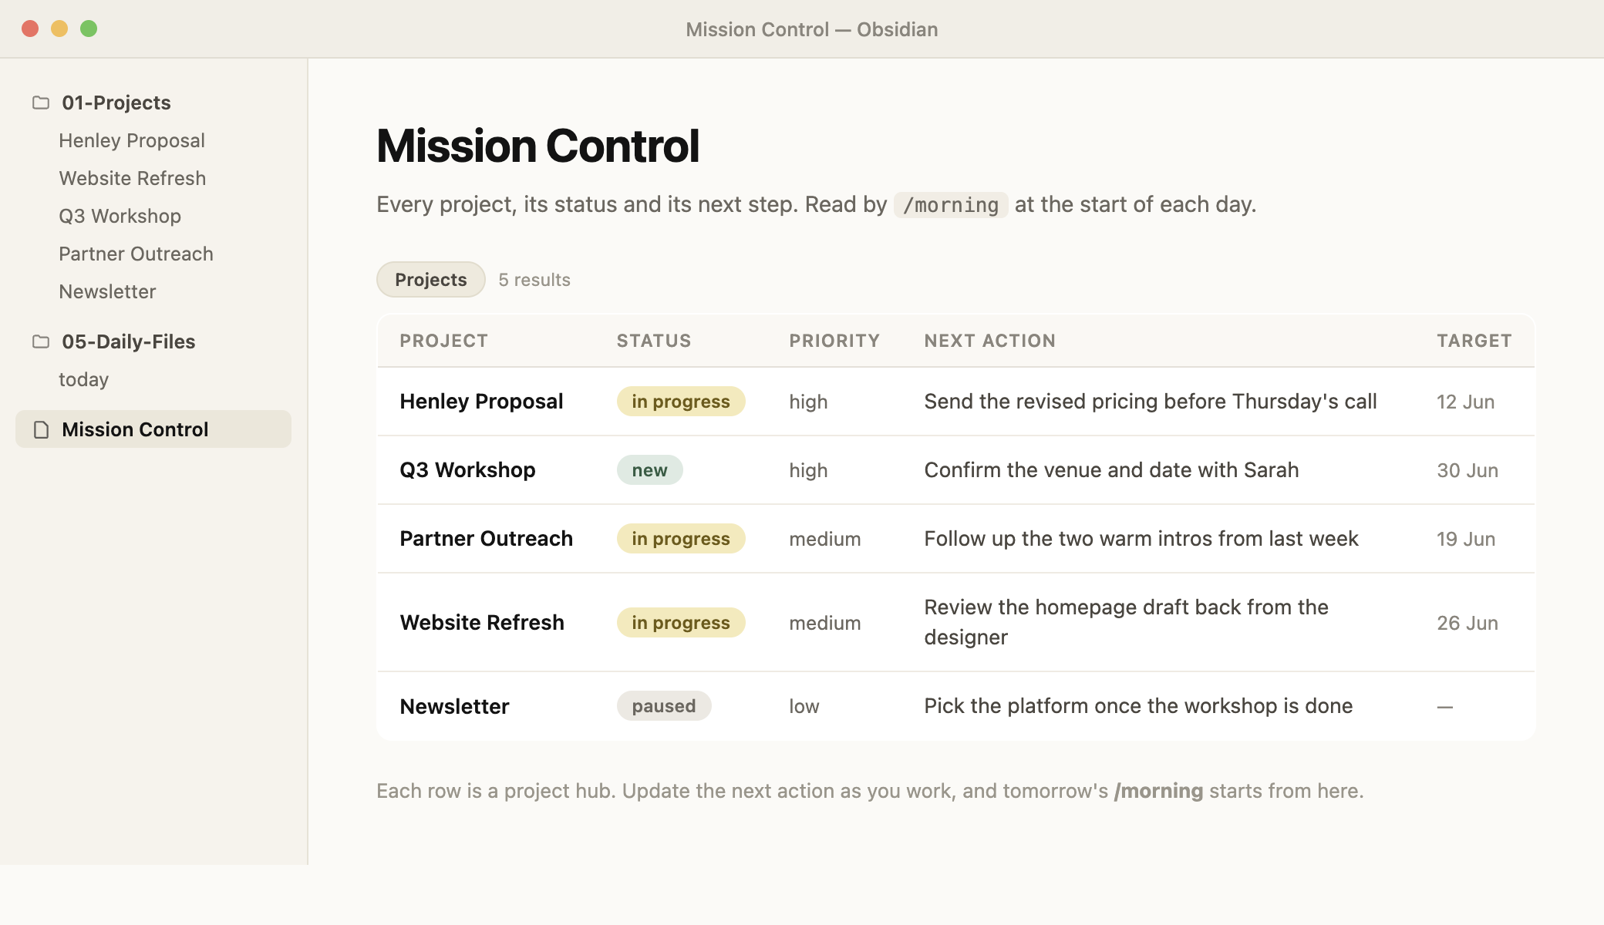Click the 30 Jun target date
Viewport: 1604px width, 925px height.
pos(1468,470)
